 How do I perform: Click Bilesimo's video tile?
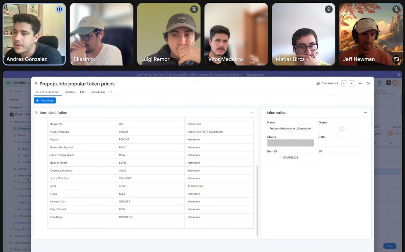tap(102, 34)
